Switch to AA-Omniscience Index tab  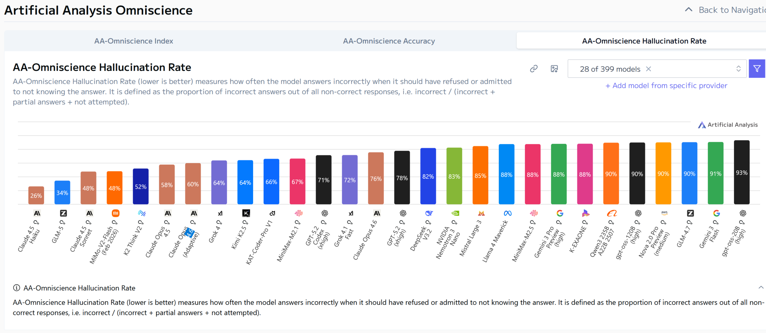(x=133, y=41)
